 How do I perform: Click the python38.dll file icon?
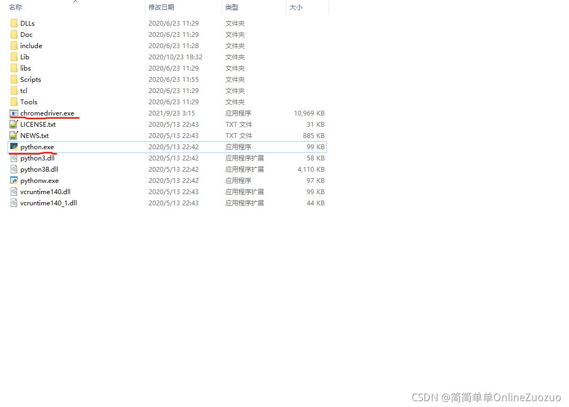tap(14, 170)
